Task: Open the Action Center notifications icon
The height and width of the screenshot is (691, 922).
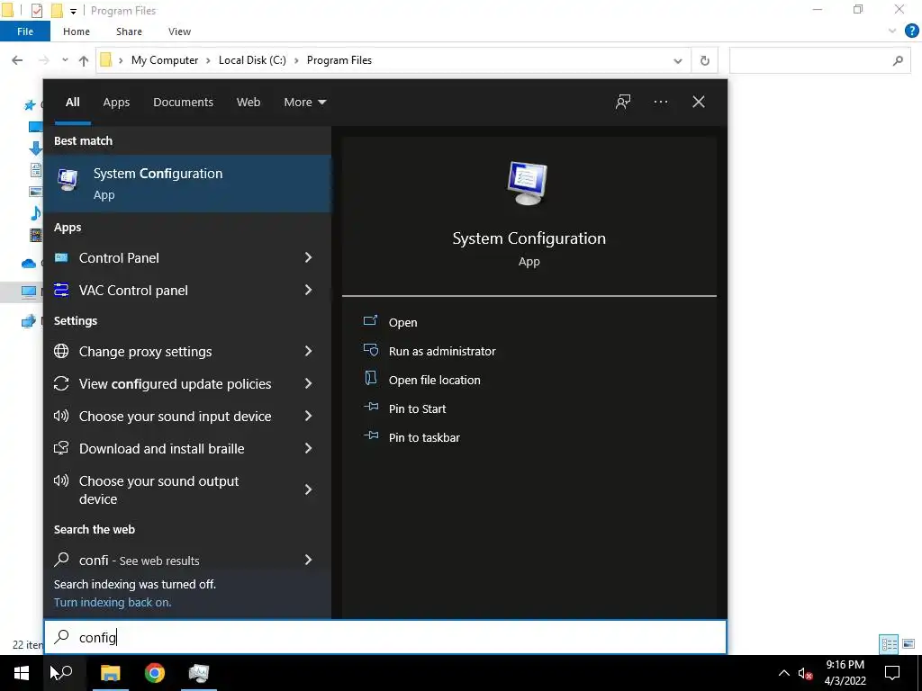Action: click(x=892, y=673)
